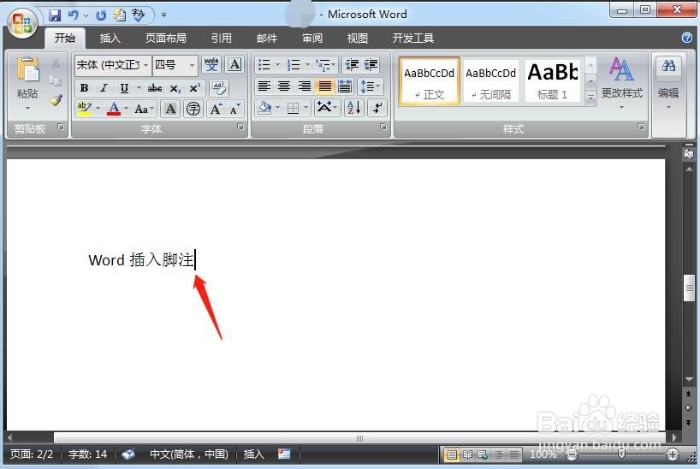Switch to print layout view

(452, 454)
